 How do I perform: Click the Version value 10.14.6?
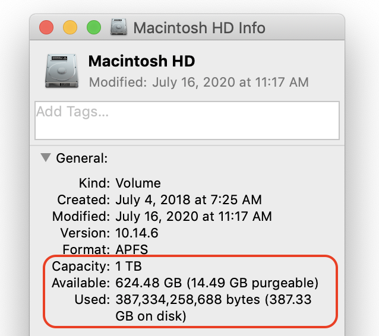137,233
